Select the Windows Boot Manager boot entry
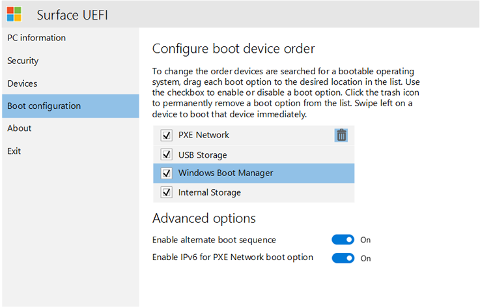The width and height of the screenshot is (480, 307). click(226, 173)
